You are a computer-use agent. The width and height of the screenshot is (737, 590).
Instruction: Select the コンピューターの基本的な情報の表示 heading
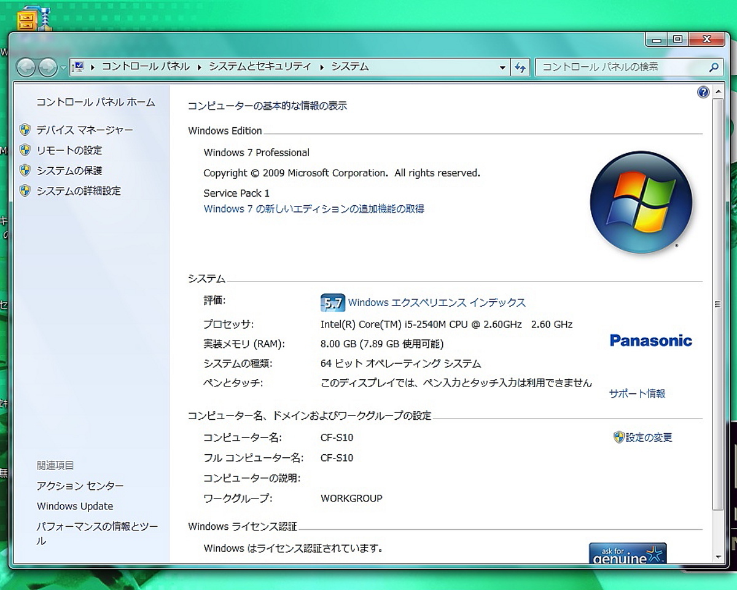[267, 106]
